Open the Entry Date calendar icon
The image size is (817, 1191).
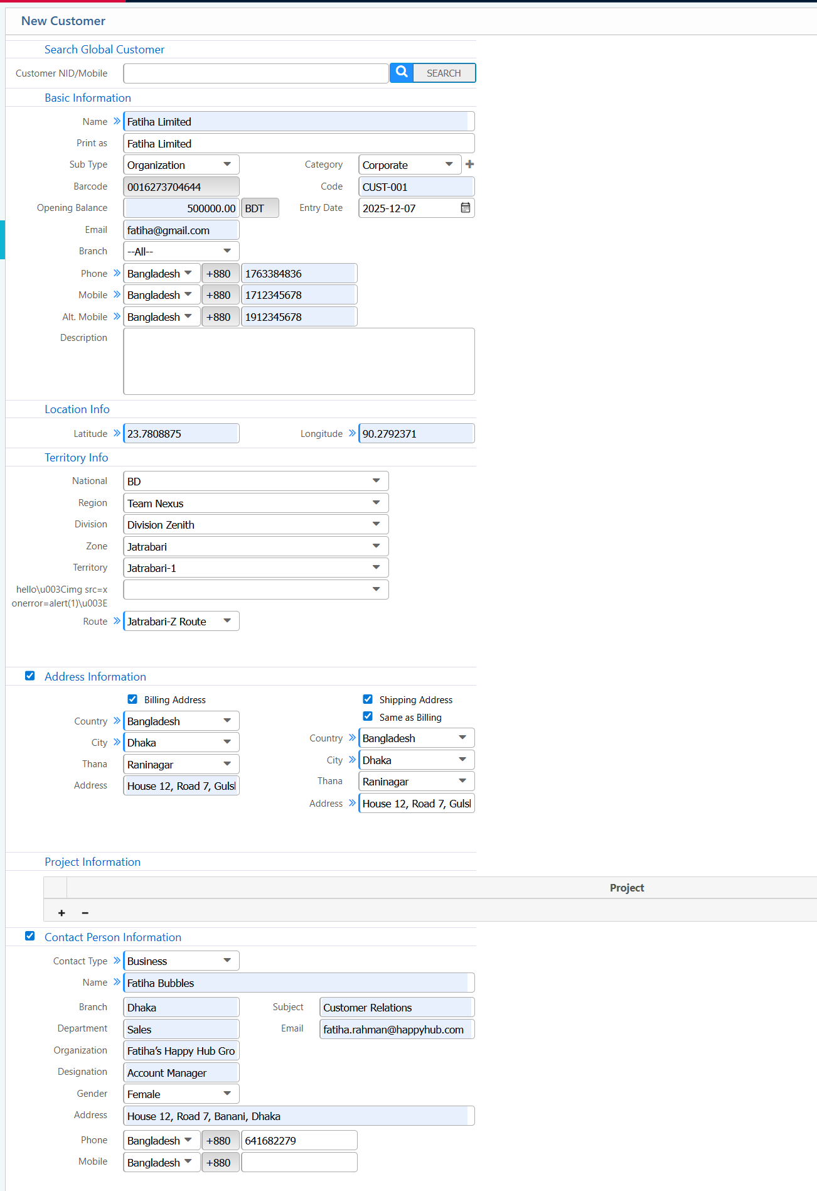tap(465, 208)
